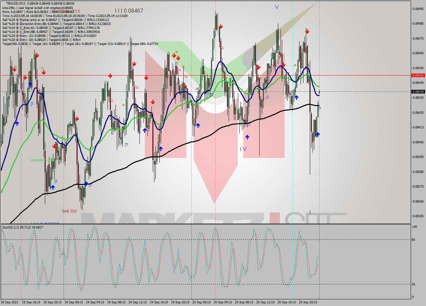Click the red 'Sell 100' chart label
This screenshot has width=426, height=306.
point(69,211)
